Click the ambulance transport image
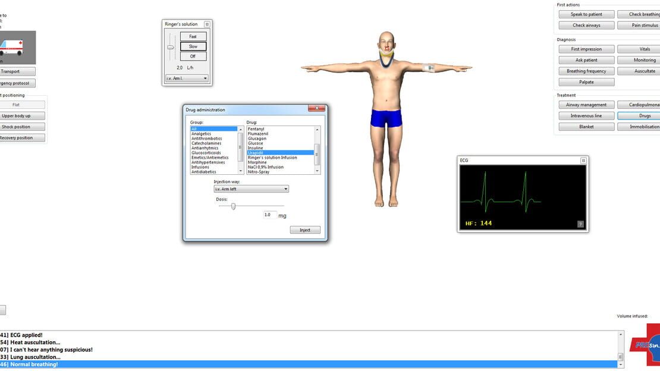The image size is (660, 371). [x=17, y=48]
